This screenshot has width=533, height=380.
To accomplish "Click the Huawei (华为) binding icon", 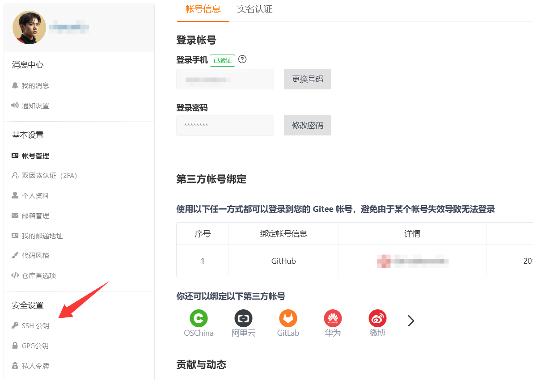I will (x=333, y=319).
